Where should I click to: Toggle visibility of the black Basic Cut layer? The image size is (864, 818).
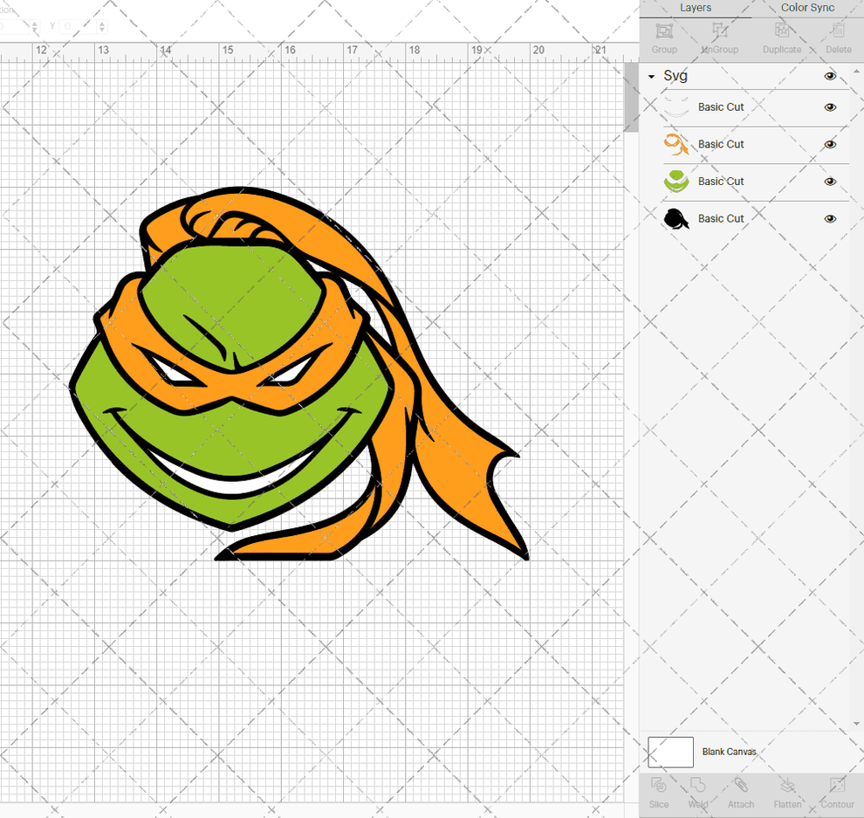click(830, 218)
